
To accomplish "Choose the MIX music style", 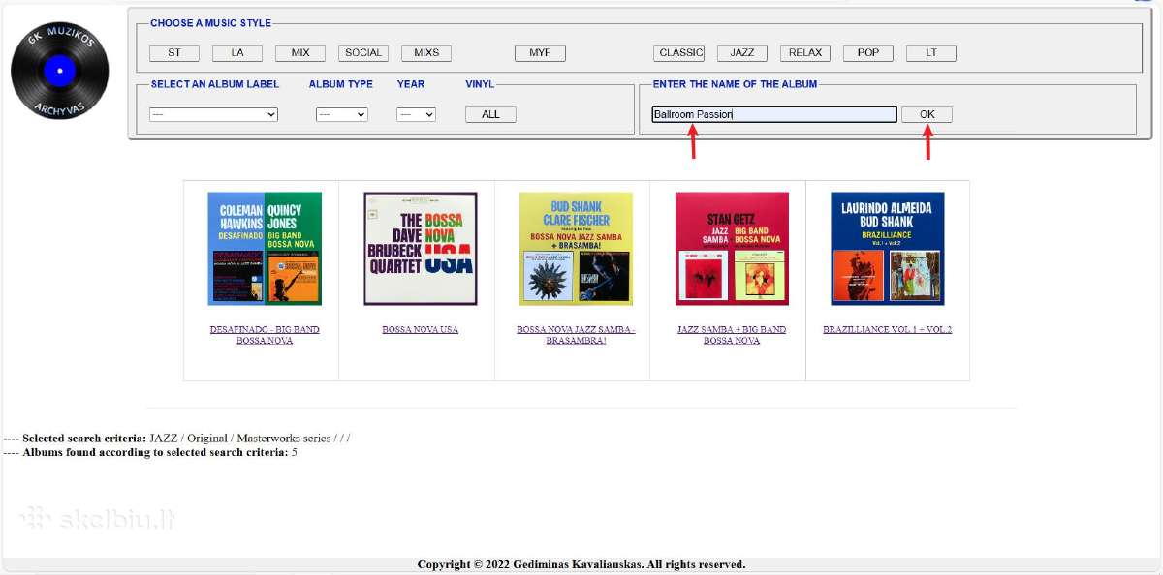I will click(x=300, y=53).
